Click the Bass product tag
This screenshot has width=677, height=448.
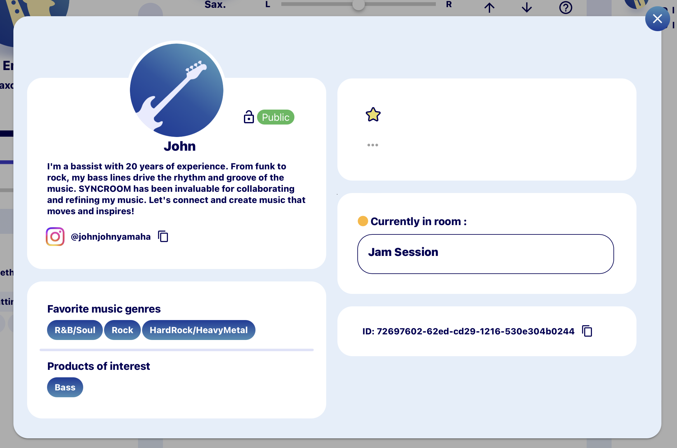click(65, 387)
